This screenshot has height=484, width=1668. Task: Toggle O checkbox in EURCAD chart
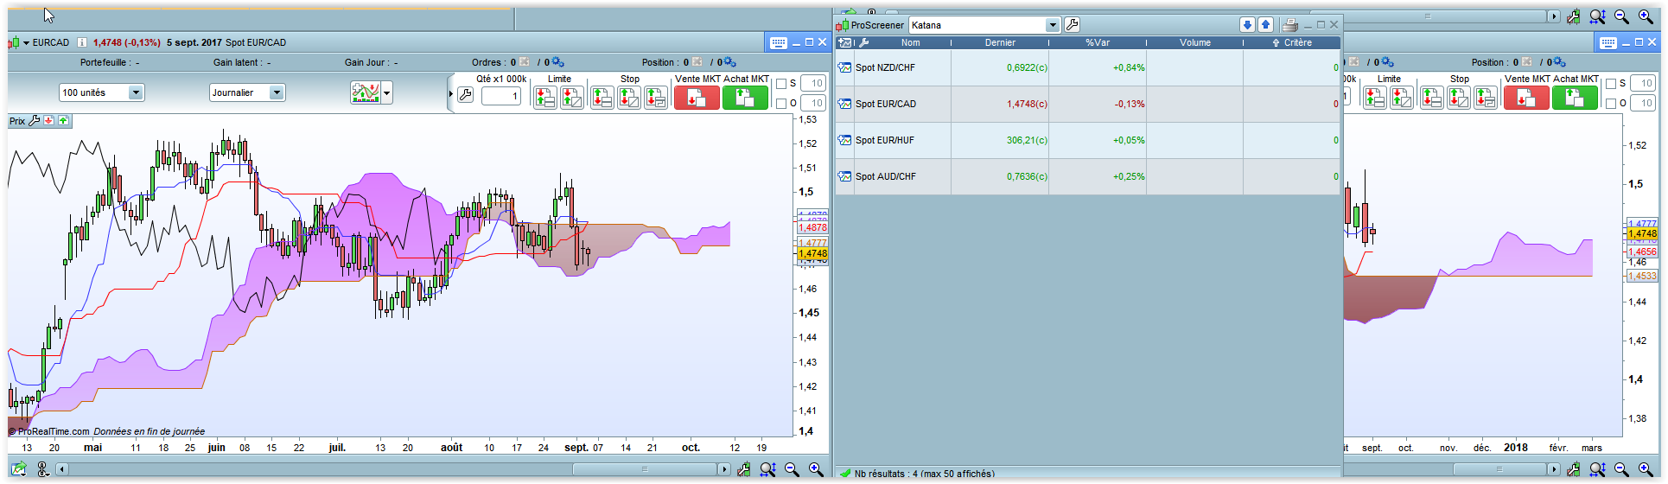coord(781,104)
